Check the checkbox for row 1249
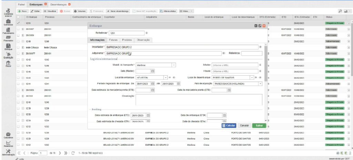Viewport: 353px width, 160px height. [x=19, y=41]
